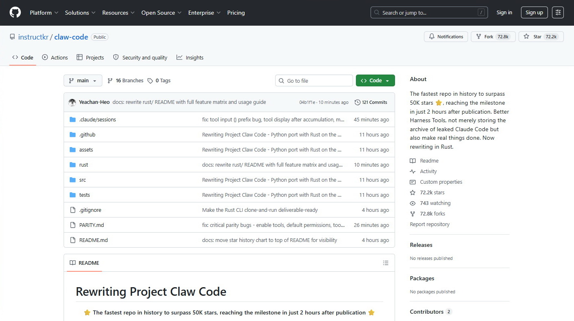Viewport: 574px width, 321px height.
Task: Click the Sign up button
Action: tap(534, 13)
